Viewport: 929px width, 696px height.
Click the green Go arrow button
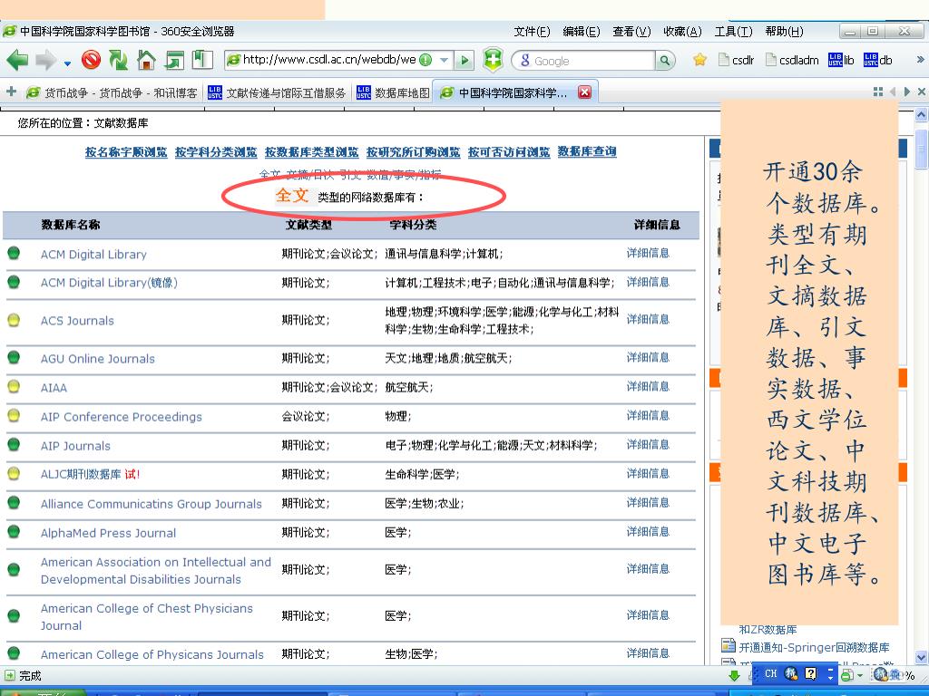click(464, 60)
